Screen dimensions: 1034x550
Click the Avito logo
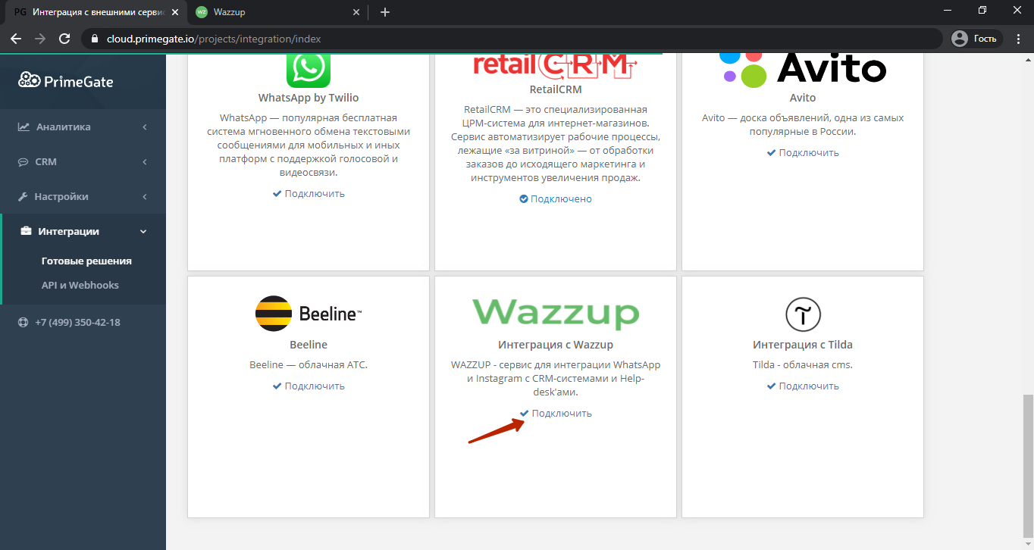point(803,70)
